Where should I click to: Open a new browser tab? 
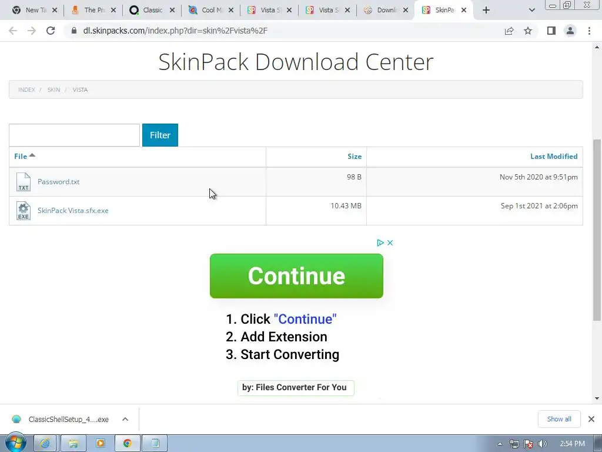tap(486, 10)
